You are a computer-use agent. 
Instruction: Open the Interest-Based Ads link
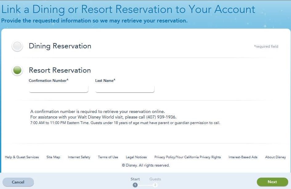point(243,157)
